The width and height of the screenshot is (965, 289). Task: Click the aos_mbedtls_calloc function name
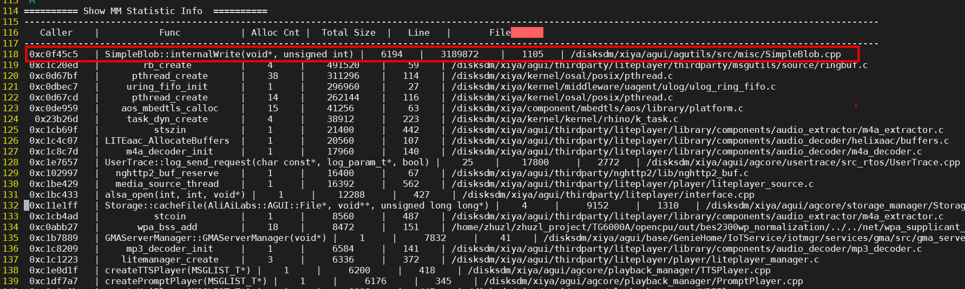click(x=170, y=108)
